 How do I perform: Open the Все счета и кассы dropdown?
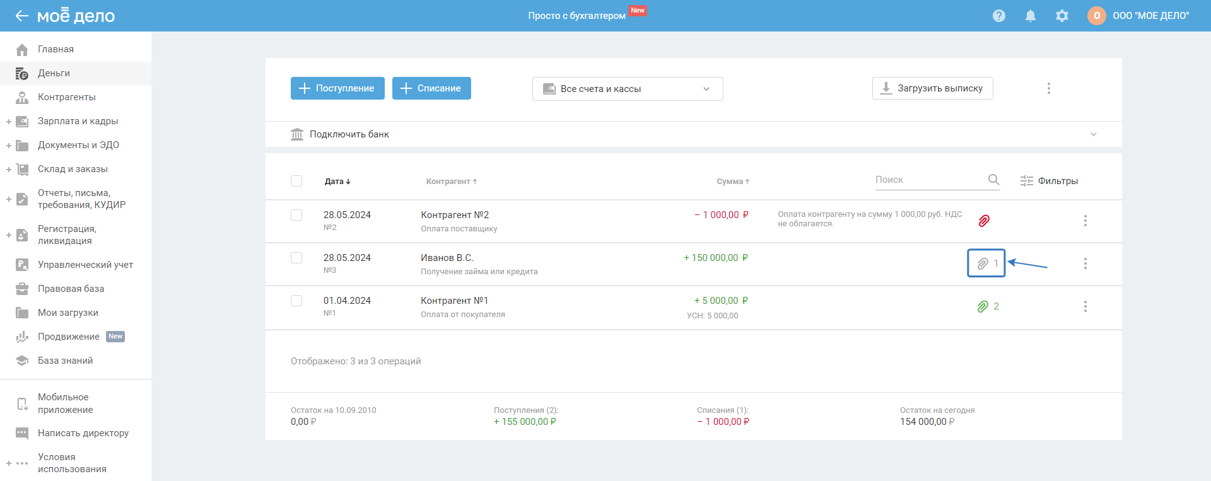point(628,89)
